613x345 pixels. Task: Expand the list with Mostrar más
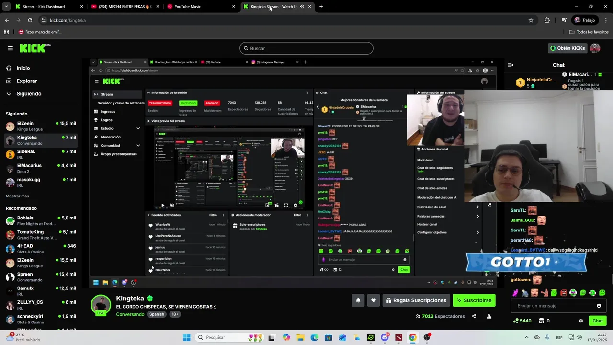tap(17, 196)
